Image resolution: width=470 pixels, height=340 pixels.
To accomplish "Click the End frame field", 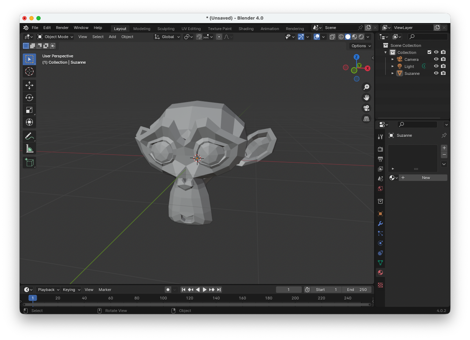I will (357, 290).
